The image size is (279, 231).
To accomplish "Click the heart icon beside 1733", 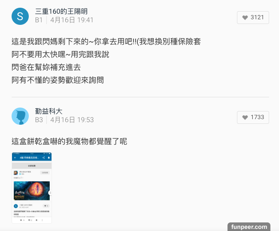I will click(245, 117).
